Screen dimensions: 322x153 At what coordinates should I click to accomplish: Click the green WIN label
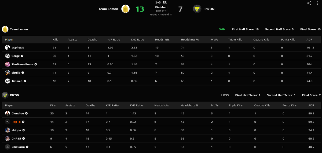click(x=222, y=29)
